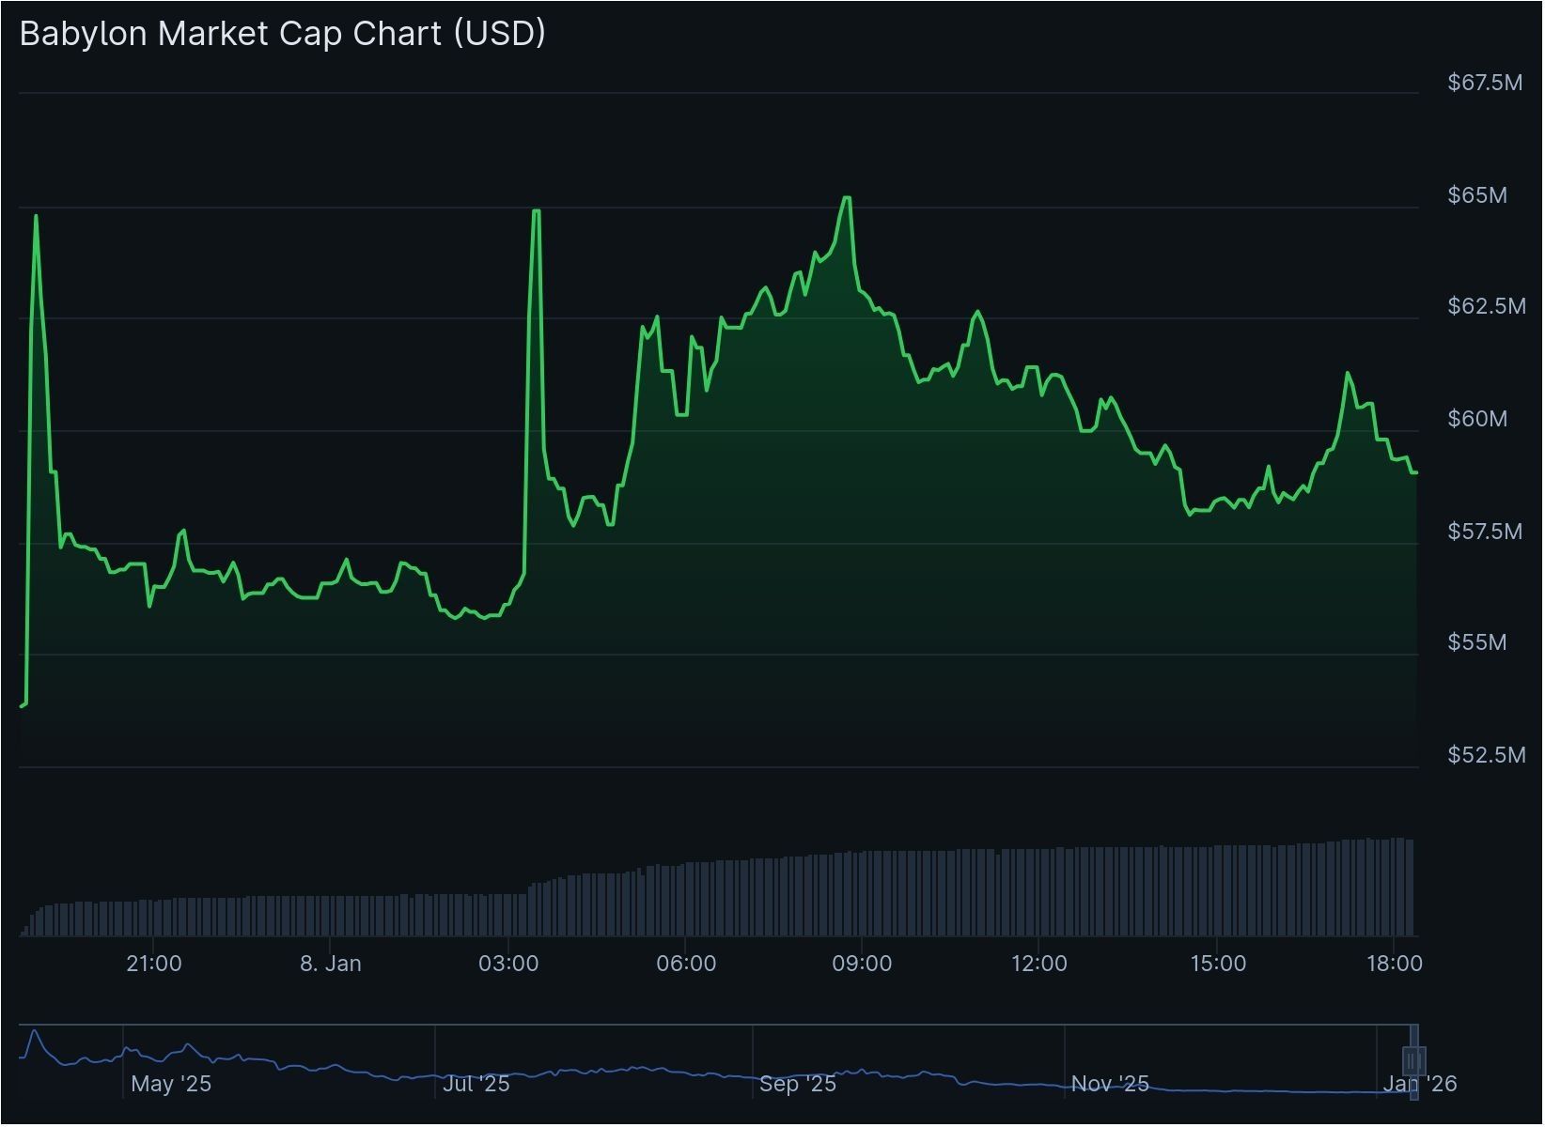Select the $67.5M y-axis label
1545x1127 pixels.
click(1485, 83)
